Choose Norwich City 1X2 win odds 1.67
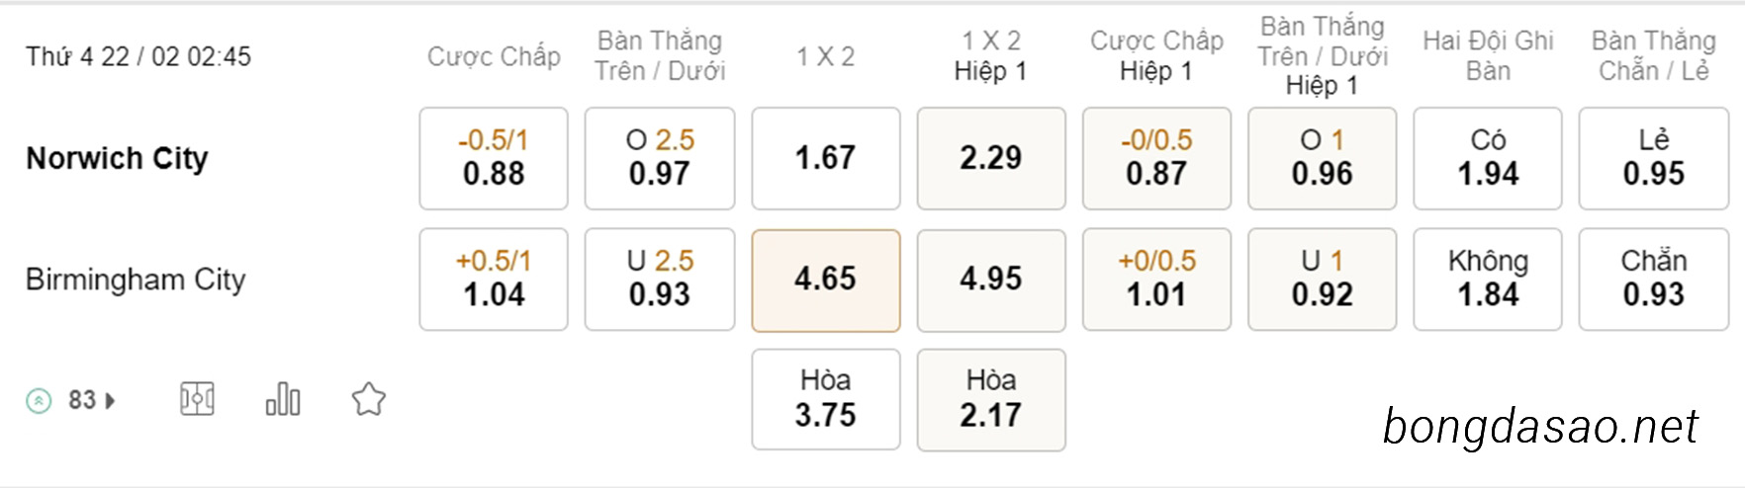 click(826, 158)
